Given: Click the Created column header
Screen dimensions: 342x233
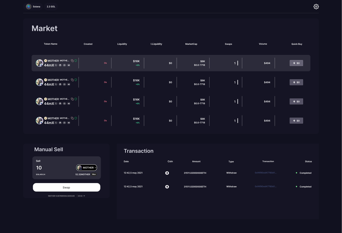Looking at the screenshot, I should [88, 44].
